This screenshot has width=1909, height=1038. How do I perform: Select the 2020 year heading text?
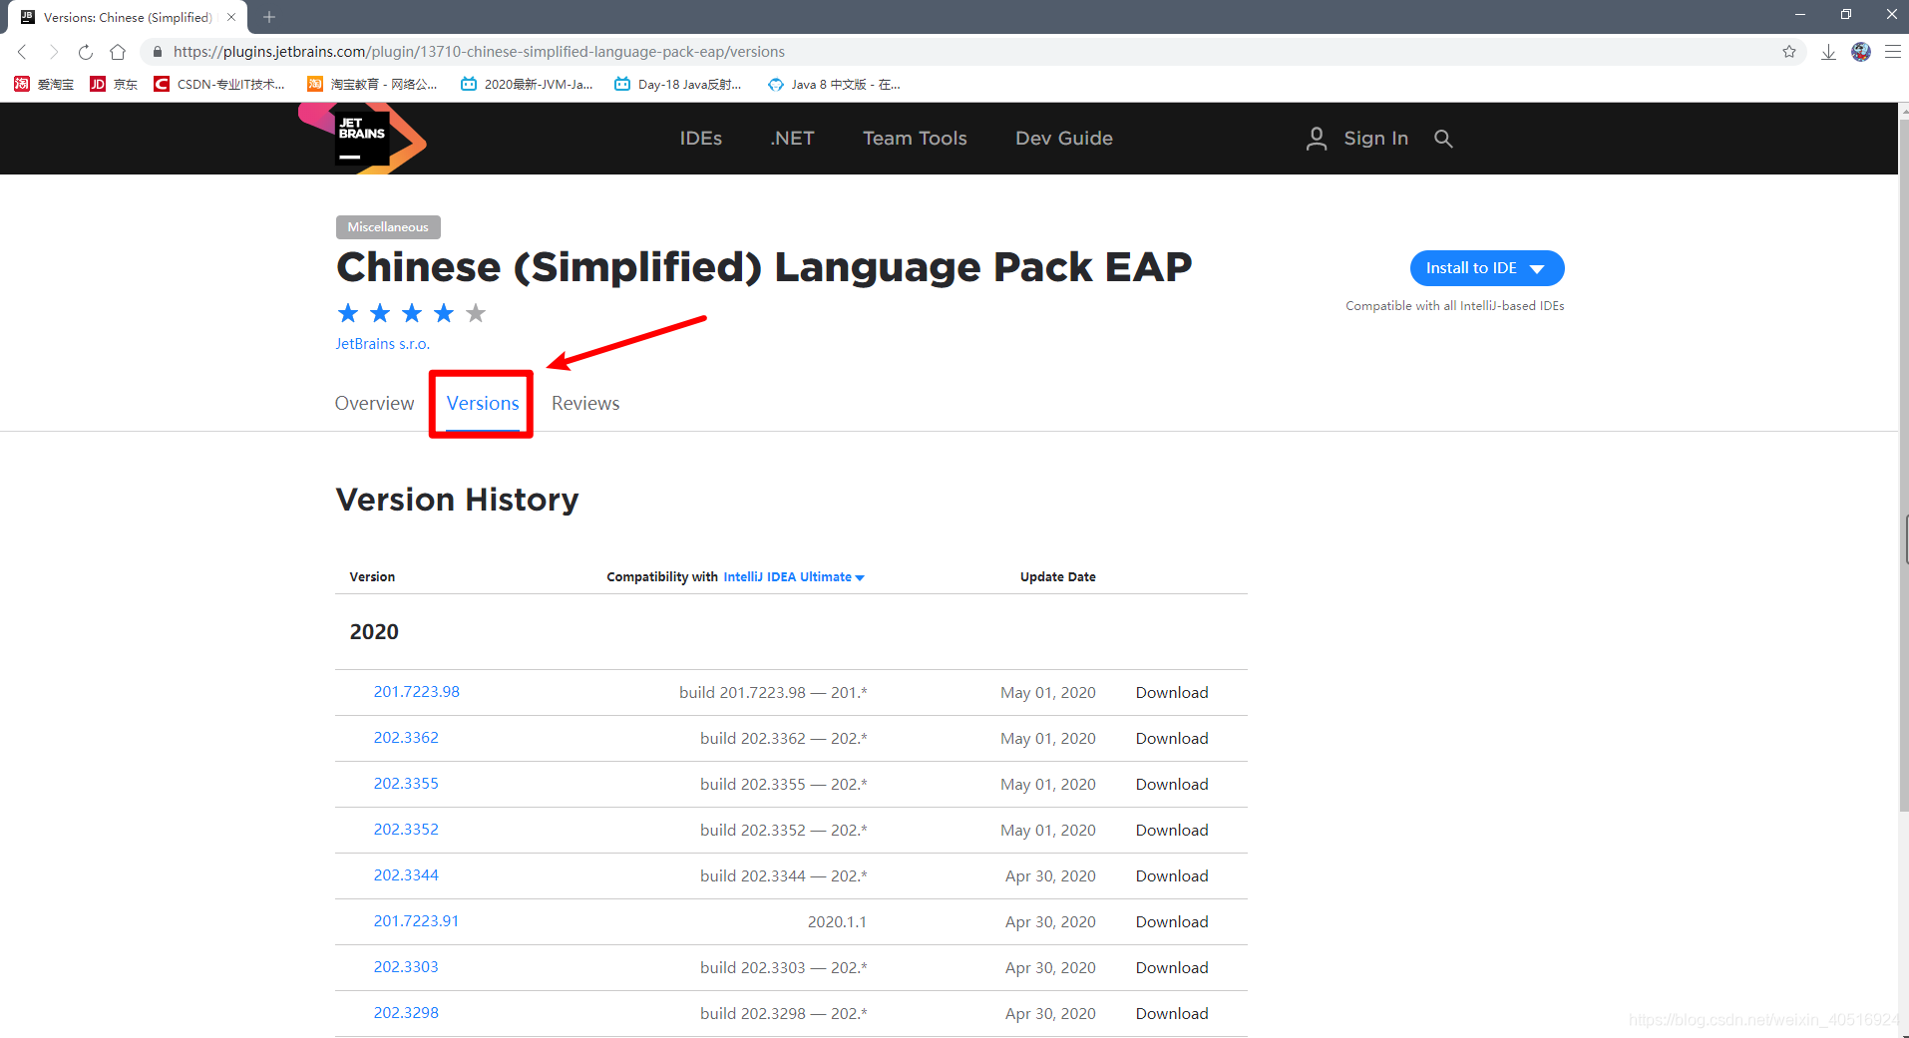pyautogui.click(x=374, y=632)
